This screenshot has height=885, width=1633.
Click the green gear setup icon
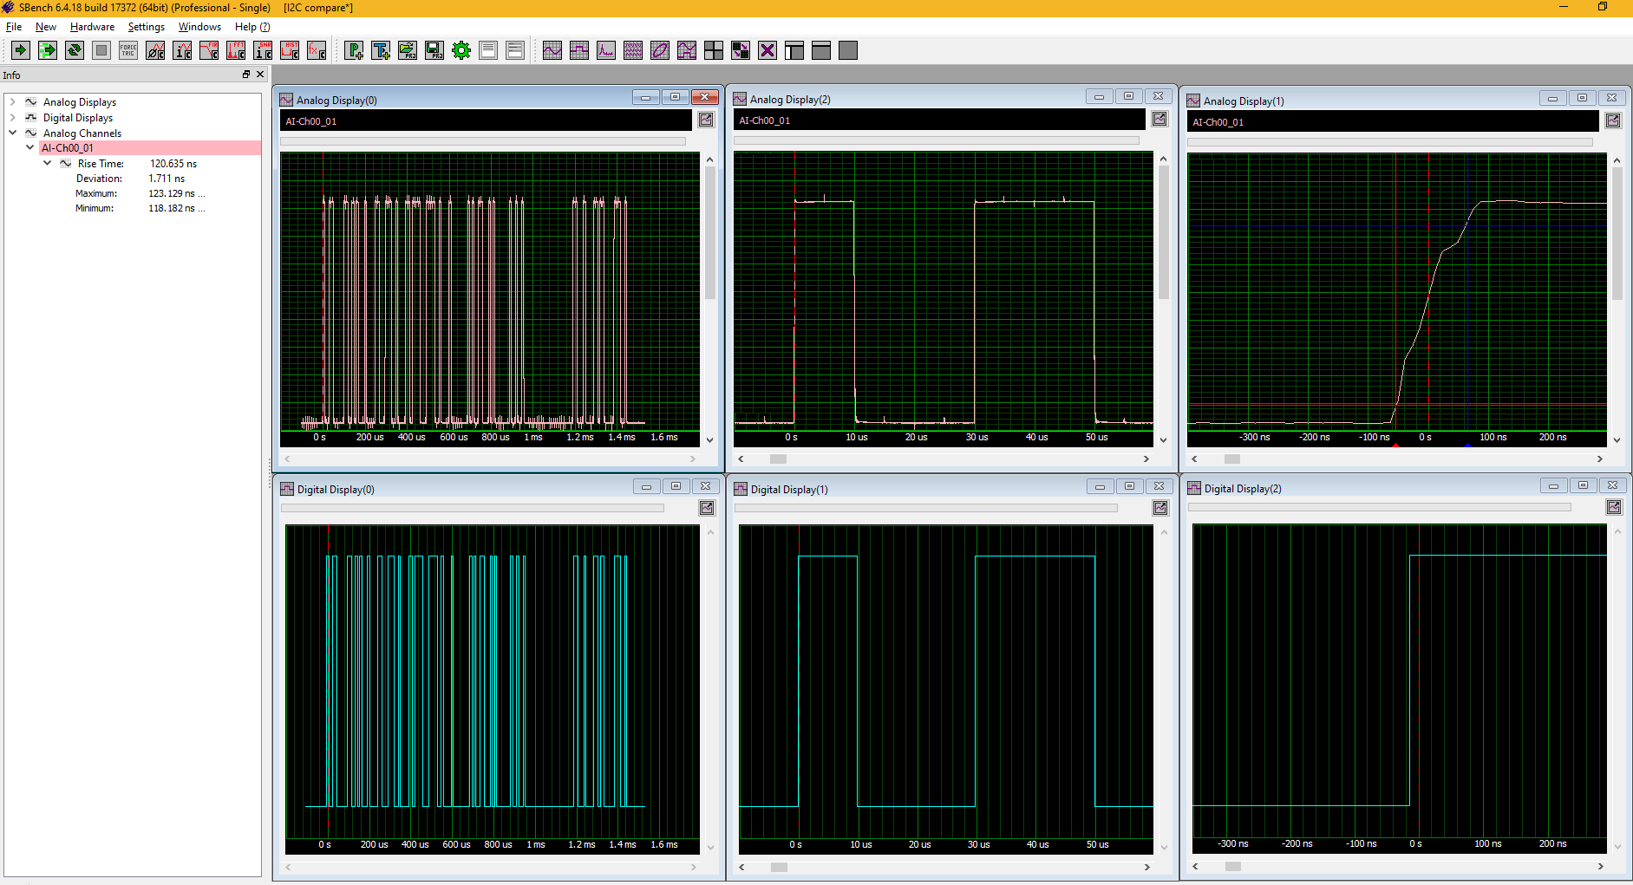pos(461,50)
